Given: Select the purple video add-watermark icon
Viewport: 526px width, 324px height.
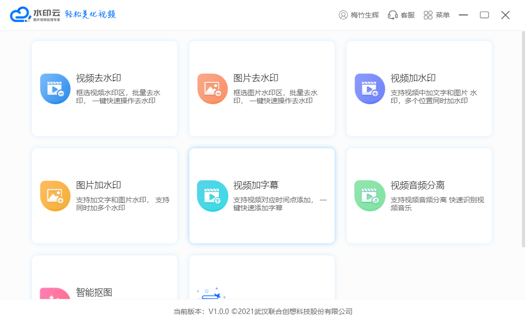Looking at the screenshot, I should [370, 89].
